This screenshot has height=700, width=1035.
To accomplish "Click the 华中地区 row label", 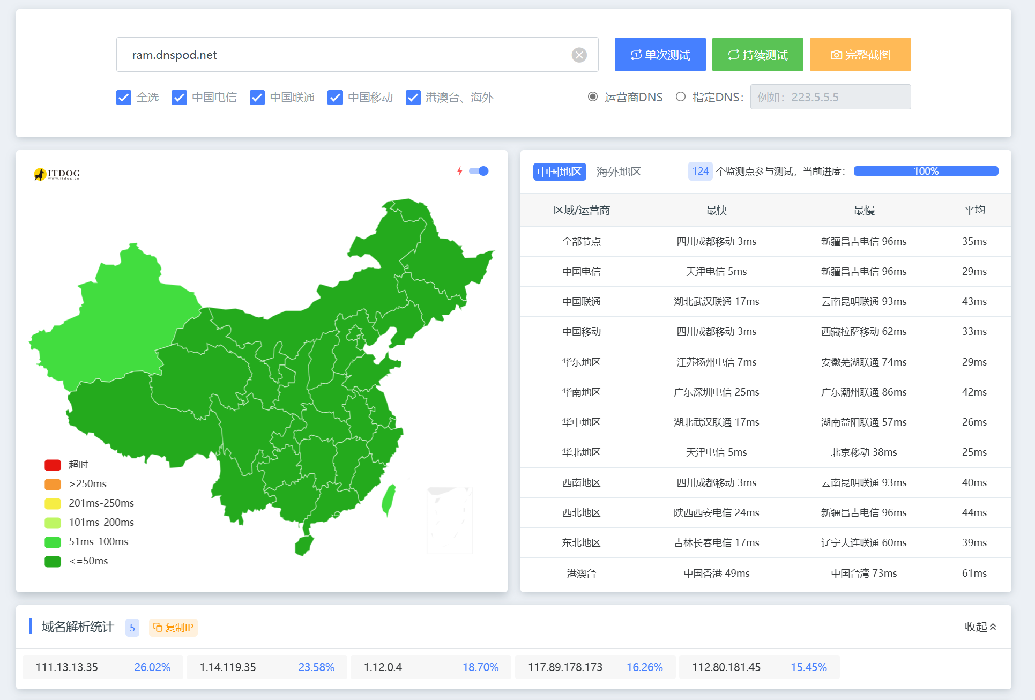I will click(582, 422).
